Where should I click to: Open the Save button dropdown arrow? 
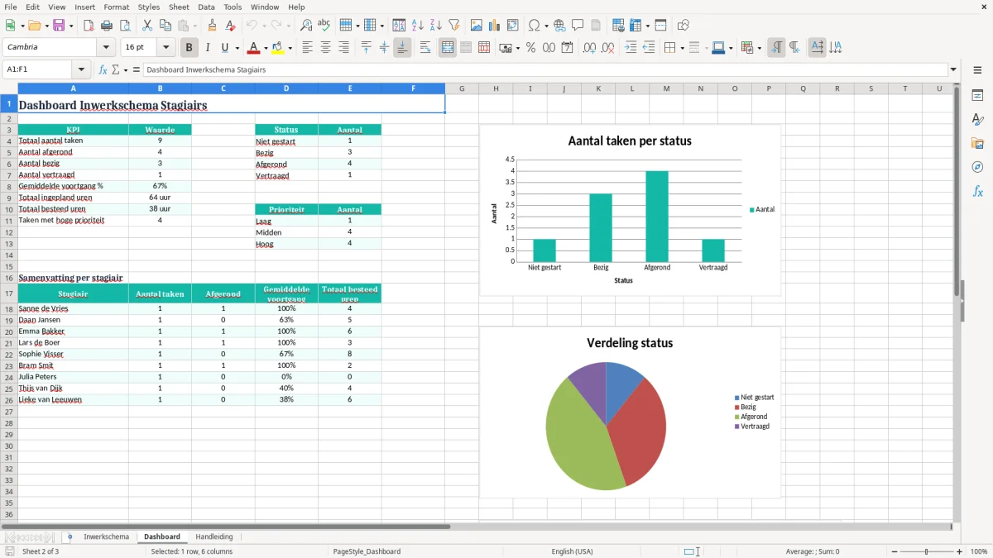point(70,26)
